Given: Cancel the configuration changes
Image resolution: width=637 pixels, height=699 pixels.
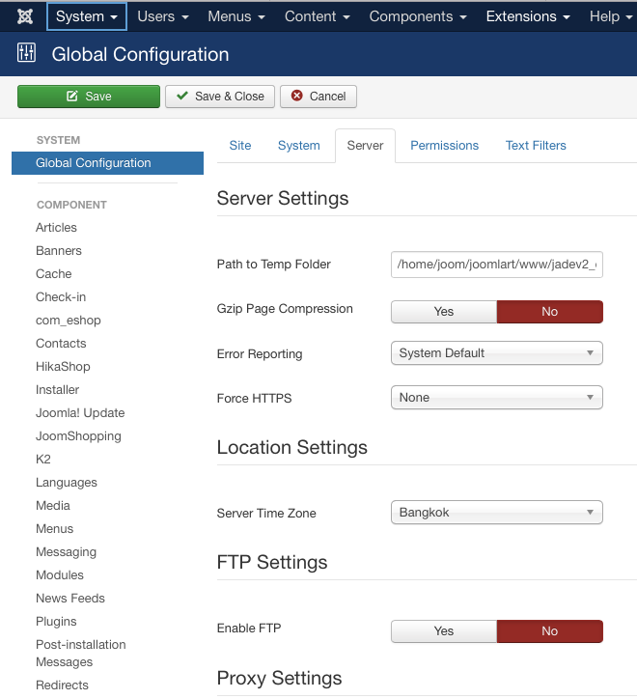Looking at the screenshot, I should click(318, 97).
